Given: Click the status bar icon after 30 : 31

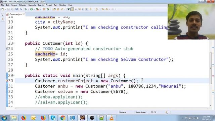Looking at the screenshot, I should tap(167, 113).
